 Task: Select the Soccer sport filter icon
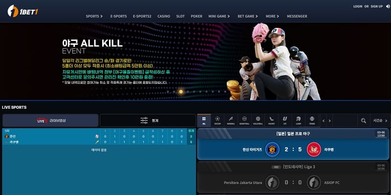pos(217,120)
